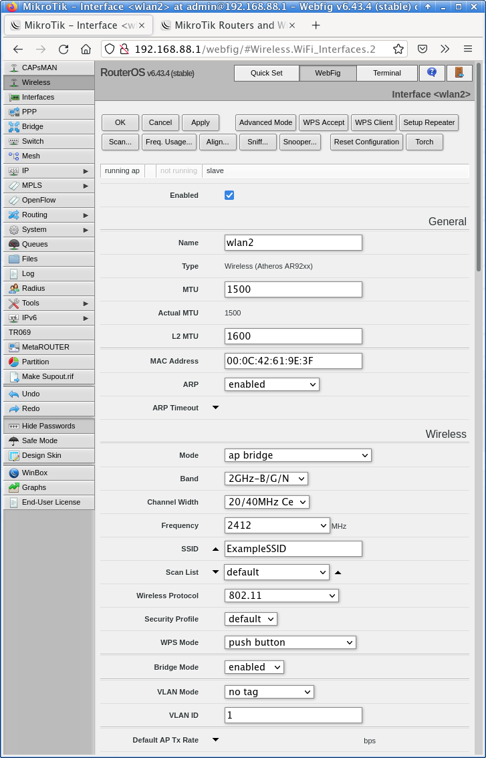The width and height of the screenshot is (486, 758).
Task: Open the Mode dropdown ap bridge
Action: (x=297, y=455)
